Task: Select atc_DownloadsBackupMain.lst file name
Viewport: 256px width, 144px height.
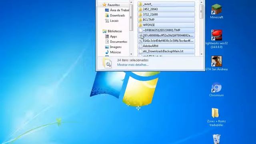Action: point(163,51)
